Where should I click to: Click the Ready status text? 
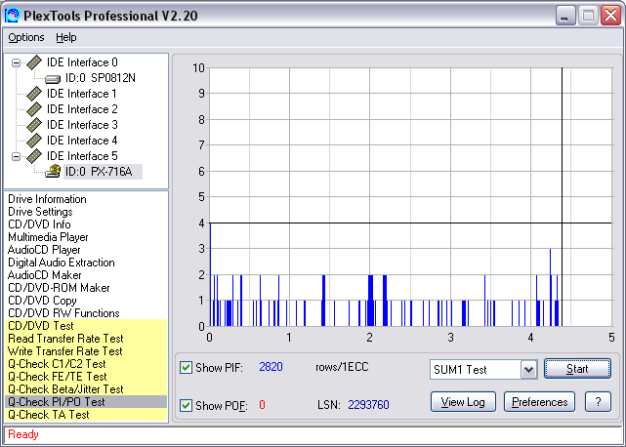pyautogui.click(x=23, y=434)
